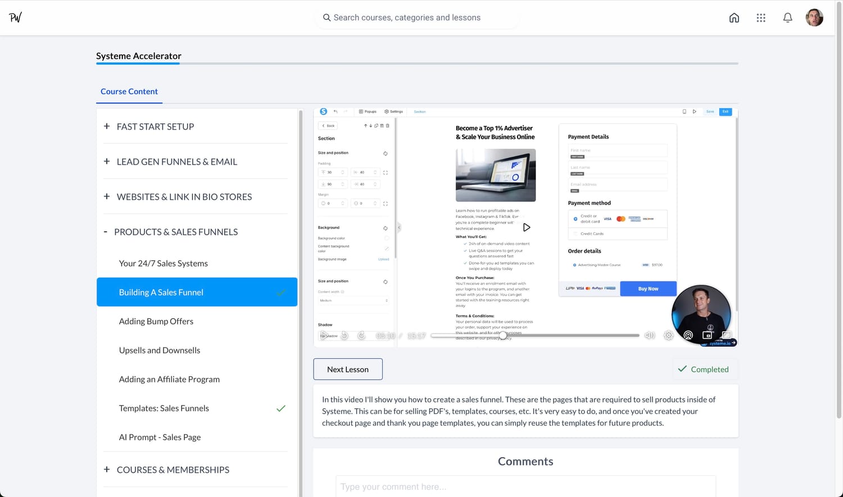Click the search magnifier icon
843x497 pixels.
point(327,17)
